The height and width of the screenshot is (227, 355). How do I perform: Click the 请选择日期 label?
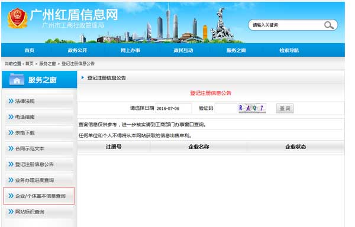[142, 108]
